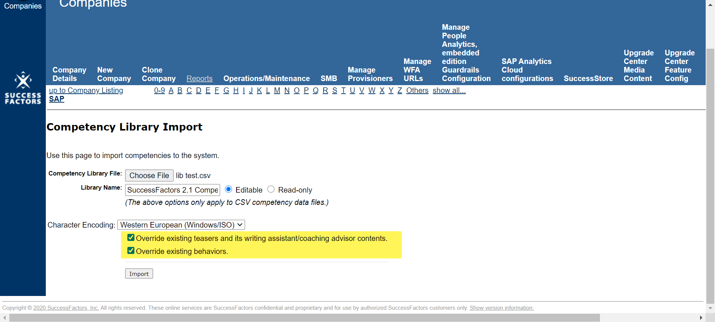Open People Analytics Guardrails Configuration
This screenshot has width=715, height=322.
point(466,53)
